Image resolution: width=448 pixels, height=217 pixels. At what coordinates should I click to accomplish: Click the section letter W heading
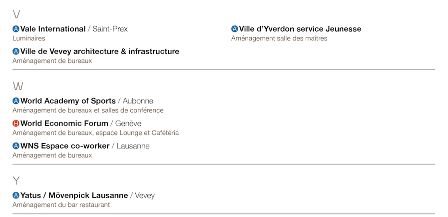[18, 86]
